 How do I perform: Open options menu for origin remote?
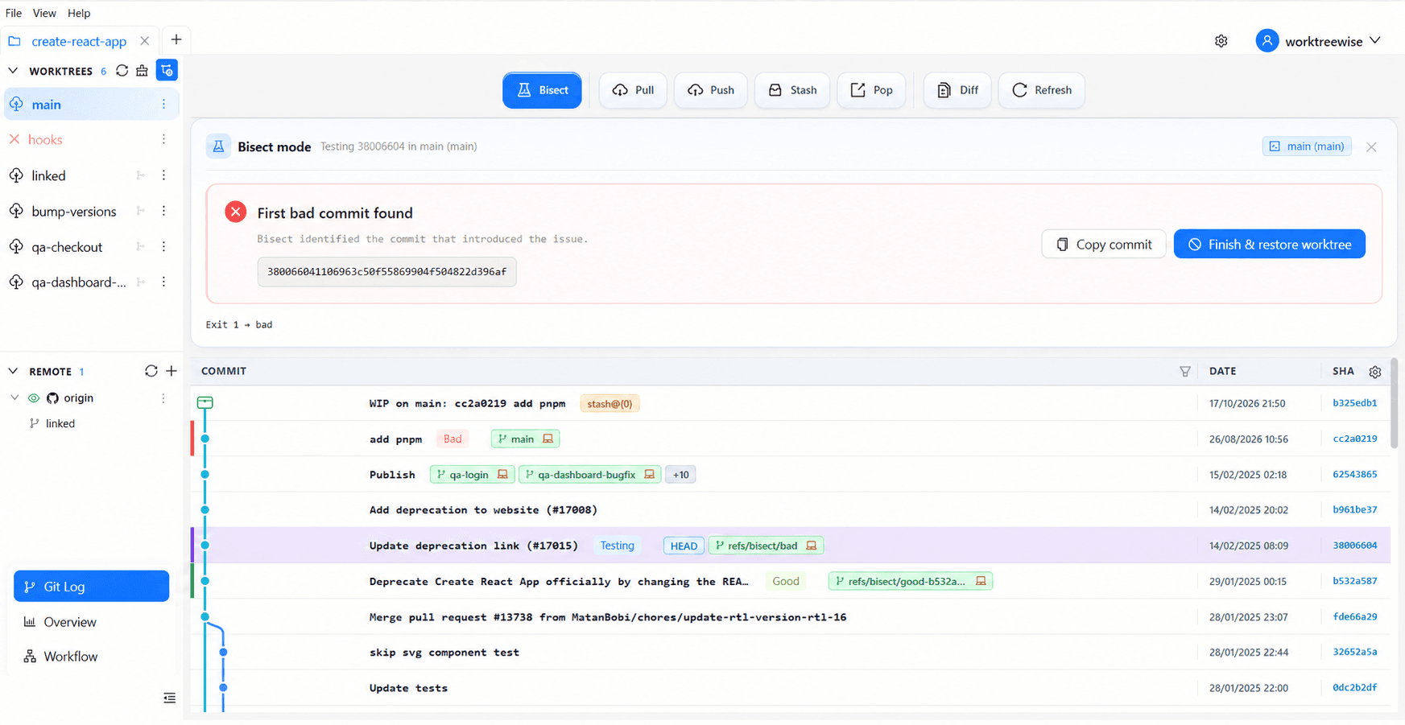(163, 398)
